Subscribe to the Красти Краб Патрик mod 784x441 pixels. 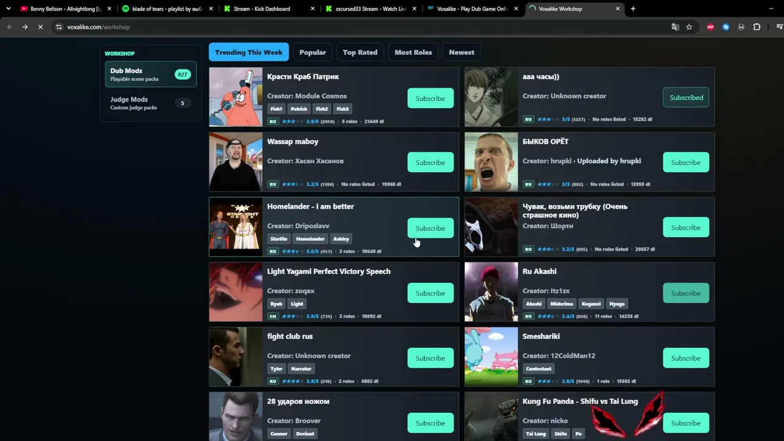click(431, 98)
